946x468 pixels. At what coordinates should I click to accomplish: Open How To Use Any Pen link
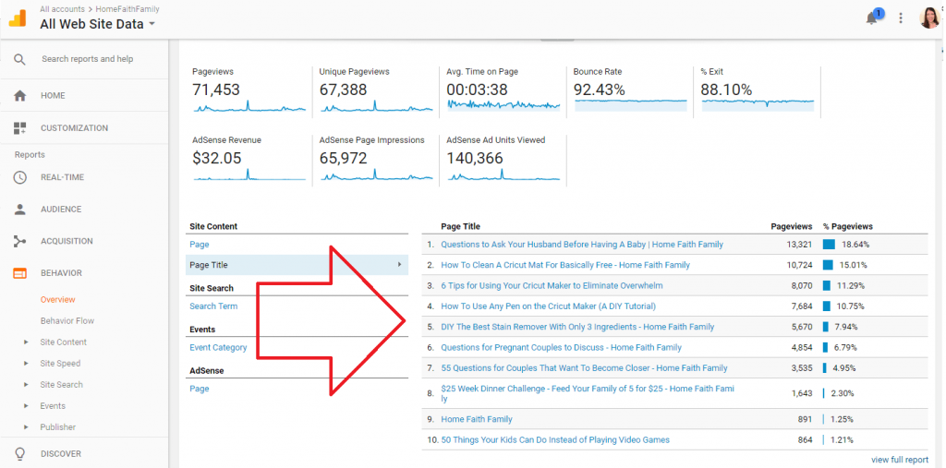[x=549, y=306]
